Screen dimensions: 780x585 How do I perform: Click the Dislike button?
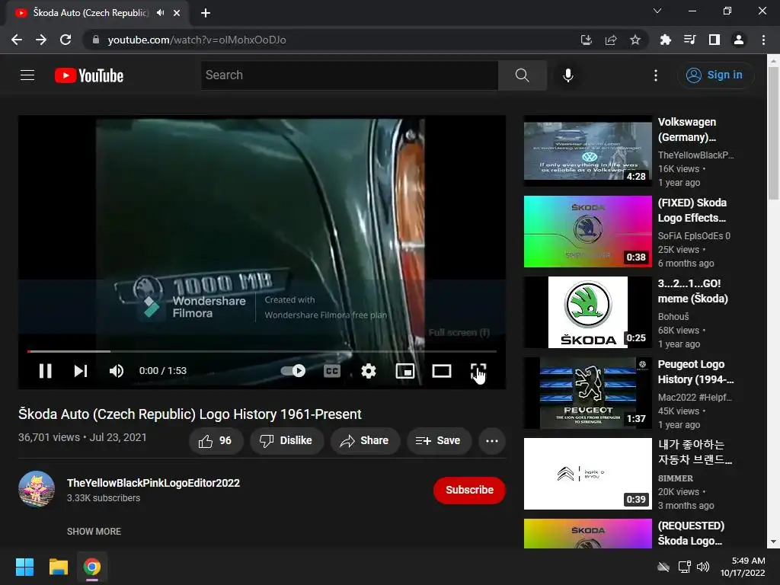(287, 441)
